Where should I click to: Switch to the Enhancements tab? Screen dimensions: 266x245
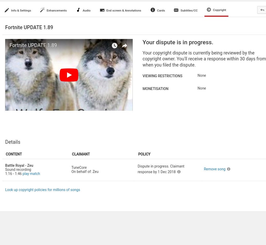pos(53,10)
